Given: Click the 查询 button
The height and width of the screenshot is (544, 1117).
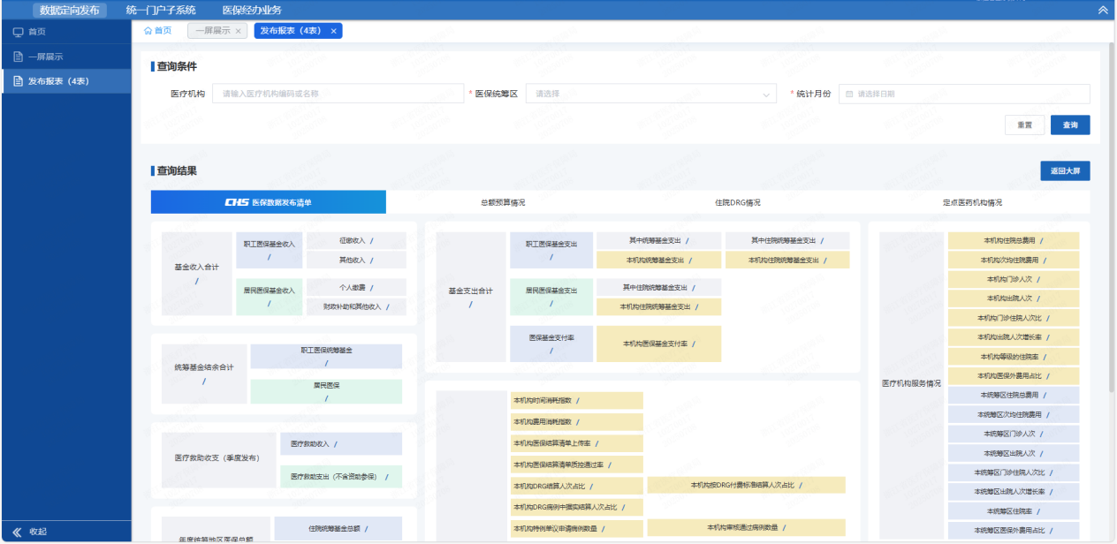Looking at the screenshot, I should click(x=1070, y=125).
